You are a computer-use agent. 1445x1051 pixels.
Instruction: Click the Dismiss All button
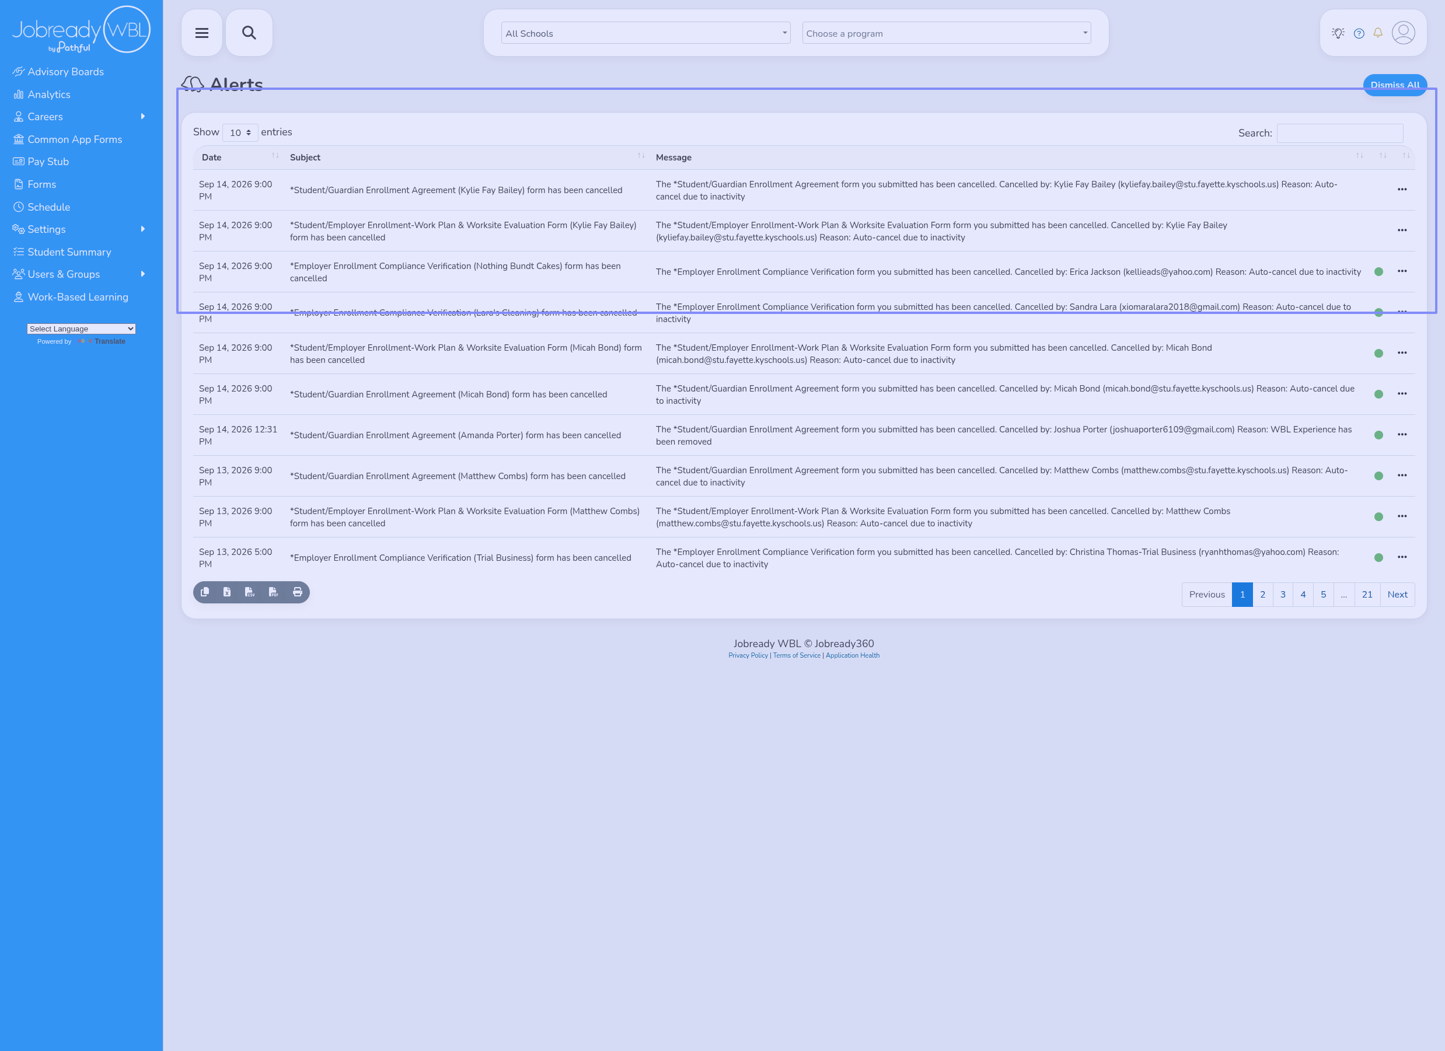(1395, 85)
